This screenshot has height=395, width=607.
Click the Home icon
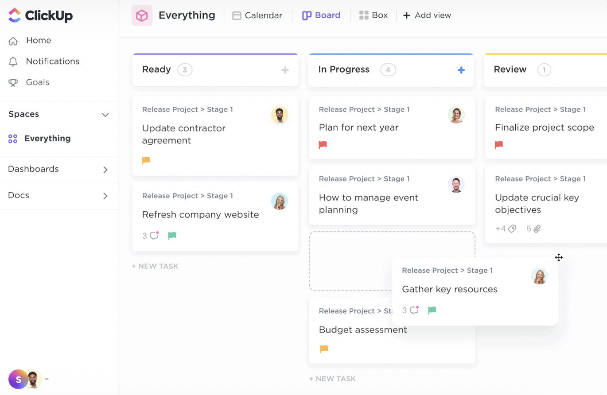(x=13, y=40)
